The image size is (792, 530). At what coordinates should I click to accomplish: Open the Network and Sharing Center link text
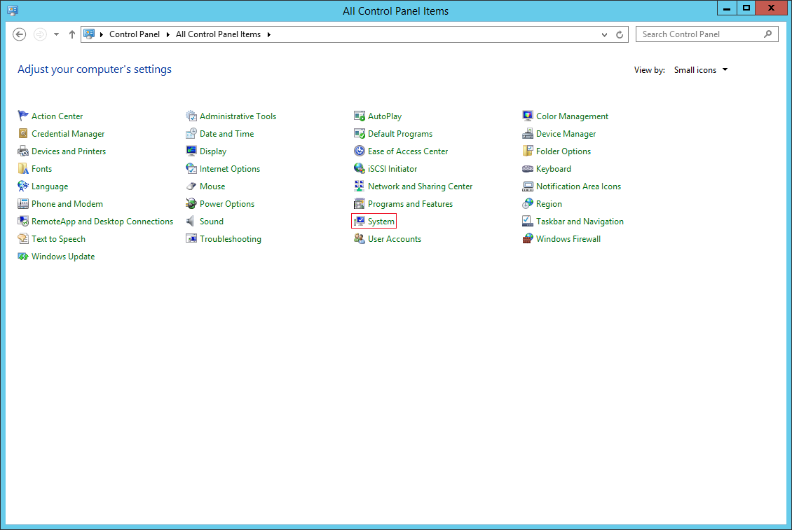click(x=421, y=186)
